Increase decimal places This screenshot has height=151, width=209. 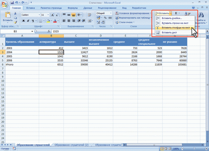coord(98,22)
